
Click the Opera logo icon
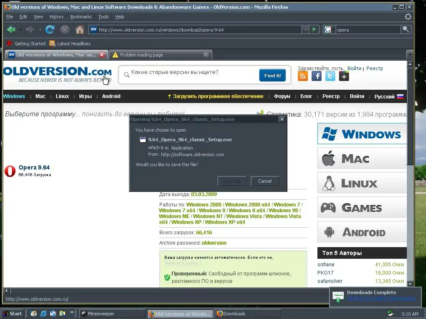click(10, 171)
